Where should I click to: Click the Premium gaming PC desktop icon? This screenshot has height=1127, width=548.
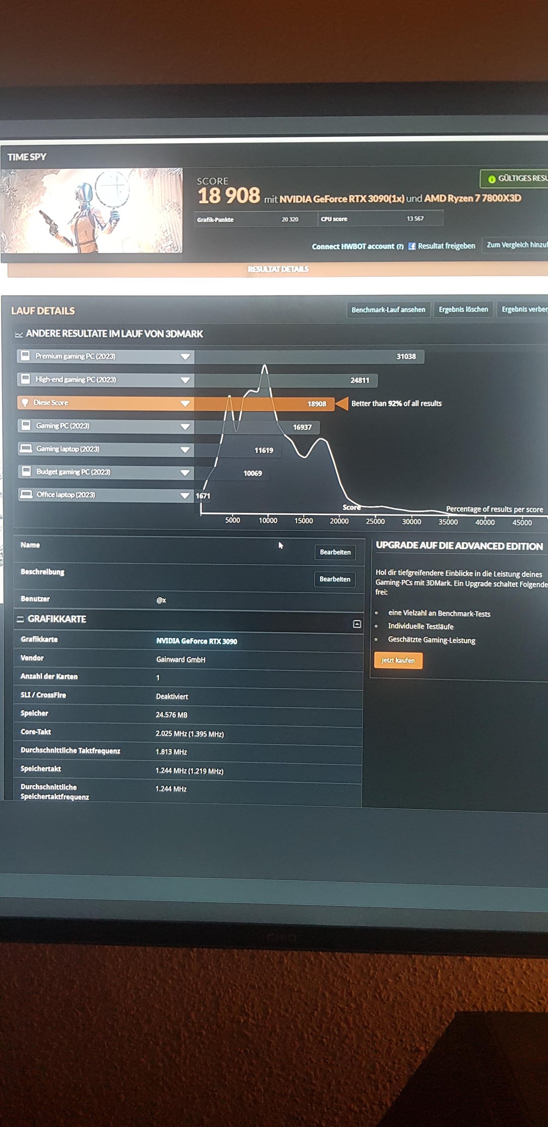[x=25, y=356]
